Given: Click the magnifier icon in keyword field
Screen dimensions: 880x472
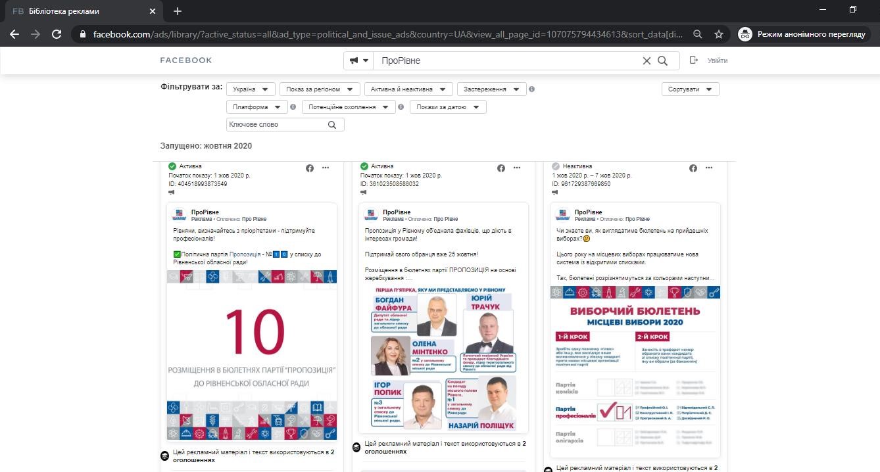Looking at the screenshot, I should tap(332, 124).
